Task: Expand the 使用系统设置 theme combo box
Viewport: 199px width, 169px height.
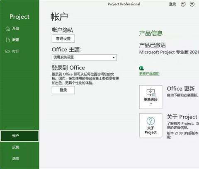Action: click(x=84, y=58)
